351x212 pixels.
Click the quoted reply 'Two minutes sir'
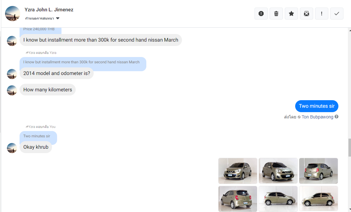coord(37,136)
